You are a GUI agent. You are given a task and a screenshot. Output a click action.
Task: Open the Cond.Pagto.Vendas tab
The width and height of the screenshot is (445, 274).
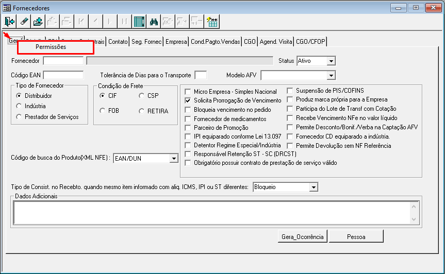tap(216, 42)
